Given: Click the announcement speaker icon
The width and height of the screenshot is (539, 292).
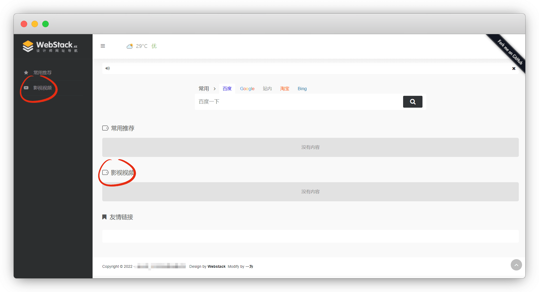Looking at the screenshot, I should pos(108,68).
